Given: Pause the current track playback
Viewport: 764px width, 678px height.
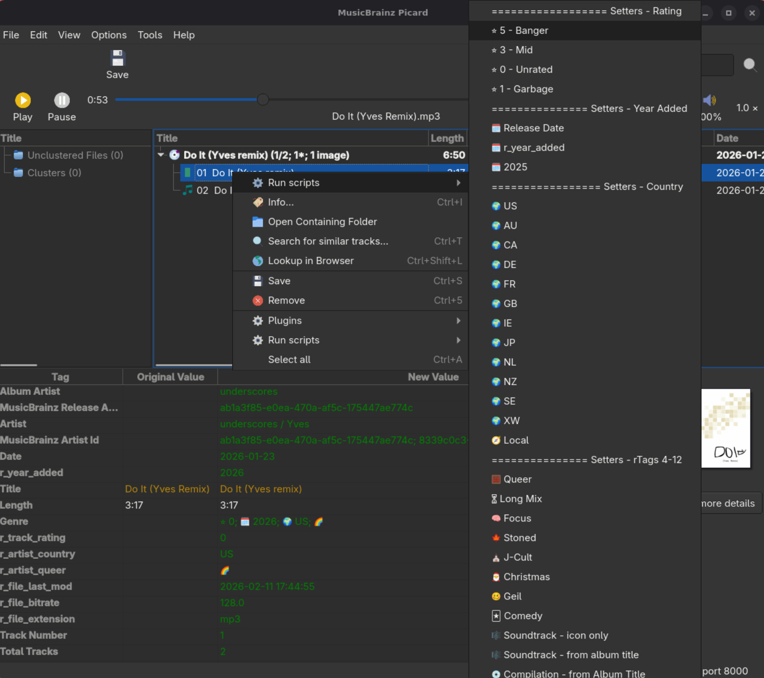Looking at the screenshot, I should pyautogui.click(x=61, y=100).
